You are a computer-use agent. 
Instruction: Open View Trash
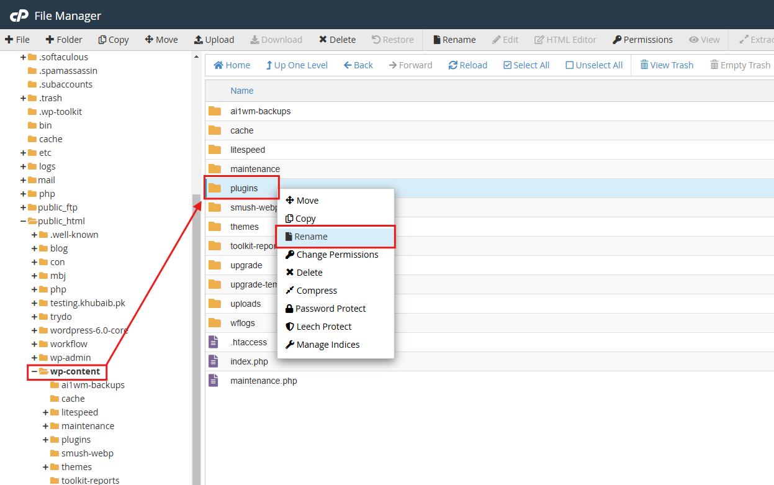click(x=666, y=65)
